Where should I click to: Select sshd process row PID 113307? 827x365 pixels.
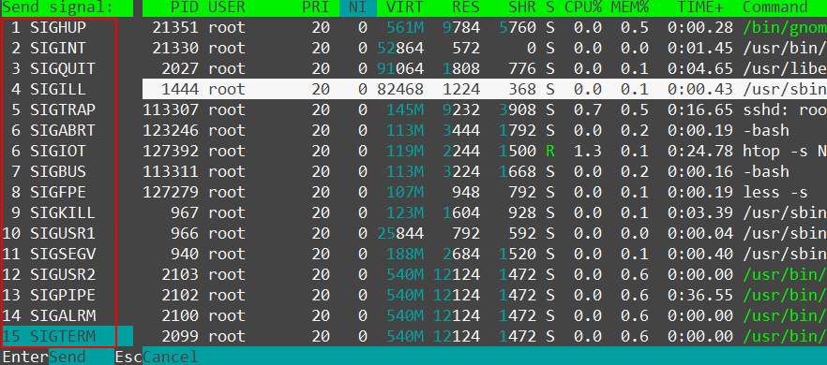tap(485, 109)
